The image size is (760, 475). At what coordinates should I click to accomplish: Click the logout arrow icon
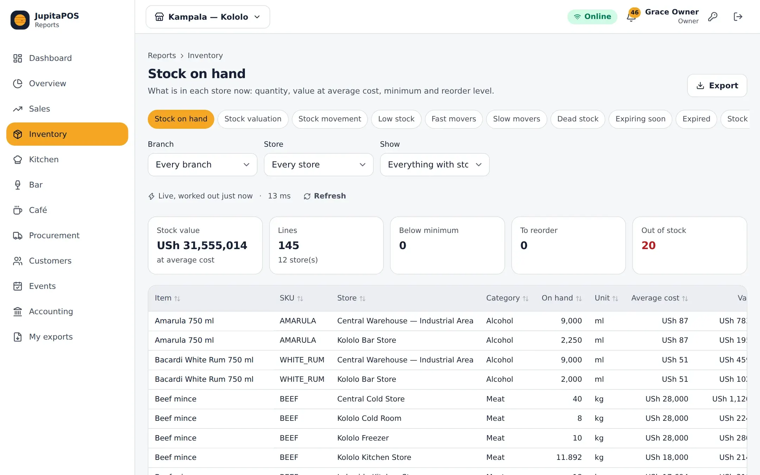tap(738, 17)
